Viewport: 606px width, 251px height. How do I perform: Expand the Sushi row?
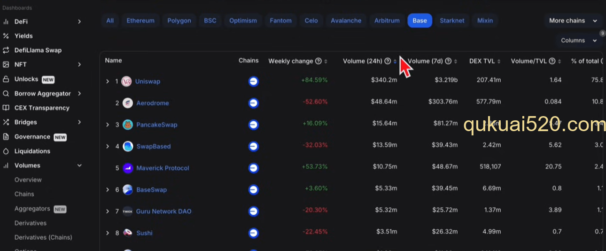(108, 233)
